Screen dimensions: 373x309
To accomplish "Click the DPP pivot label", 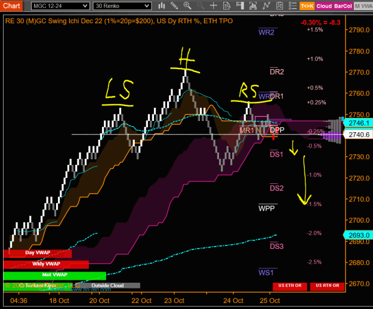I will (x=277, y=130).
